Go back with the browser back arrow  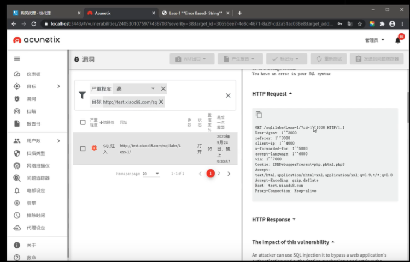pos(14,24)
